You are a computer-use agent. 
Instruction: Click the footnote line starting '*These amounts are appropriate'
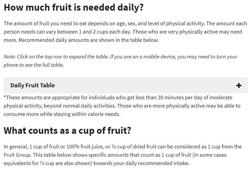coord(118,98)
